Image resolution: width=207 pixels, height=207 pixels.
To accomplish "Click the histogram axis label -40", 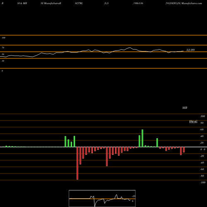I will point(202,163).
